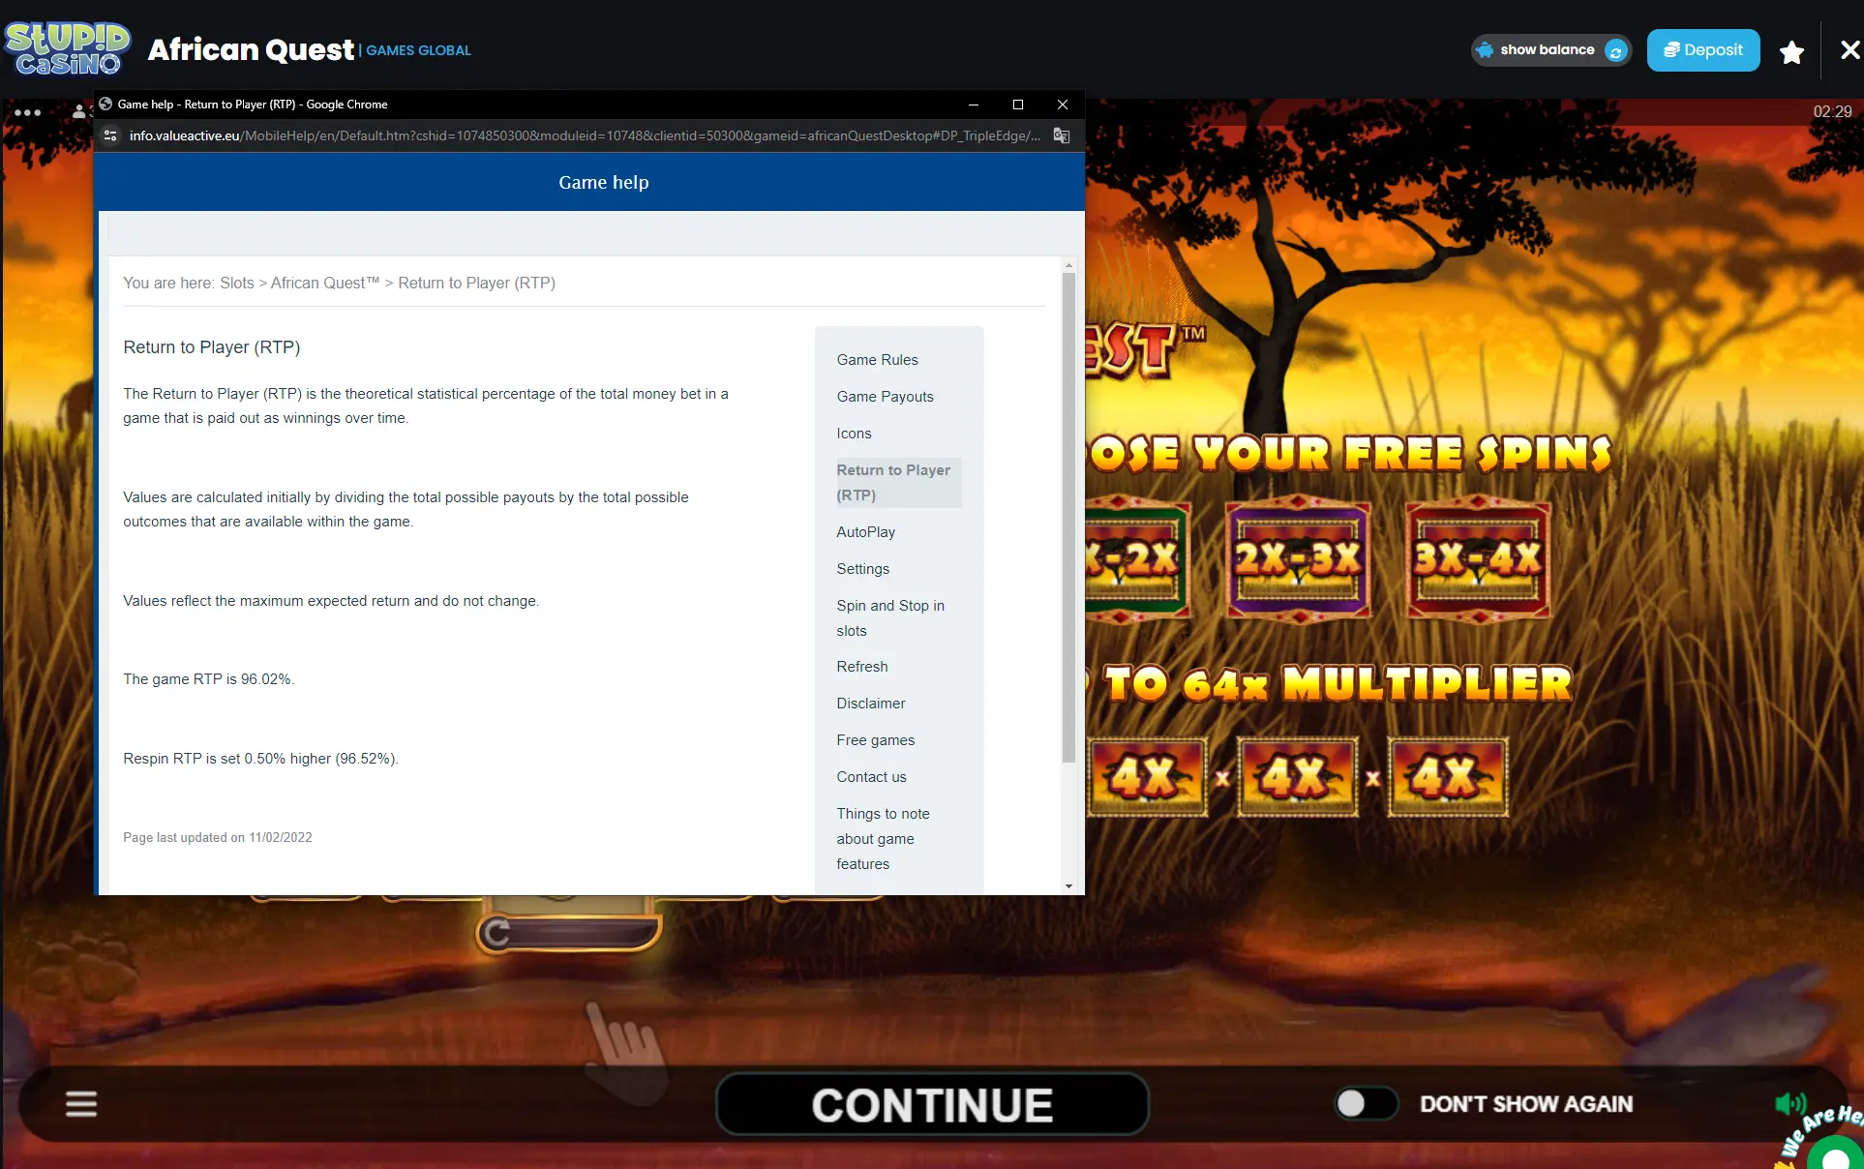This screenshot has width=1864, height=1169.
Task: Click African Quest breadcrumb link
Action: (324, 283)
